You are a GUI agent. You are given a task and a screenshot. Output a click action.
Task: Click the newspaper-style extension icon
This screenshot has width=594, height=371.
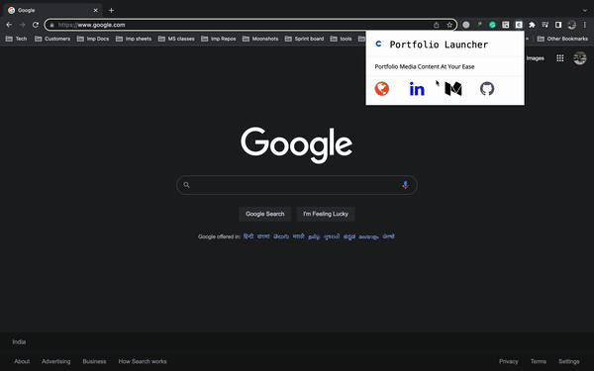[505, 25]
